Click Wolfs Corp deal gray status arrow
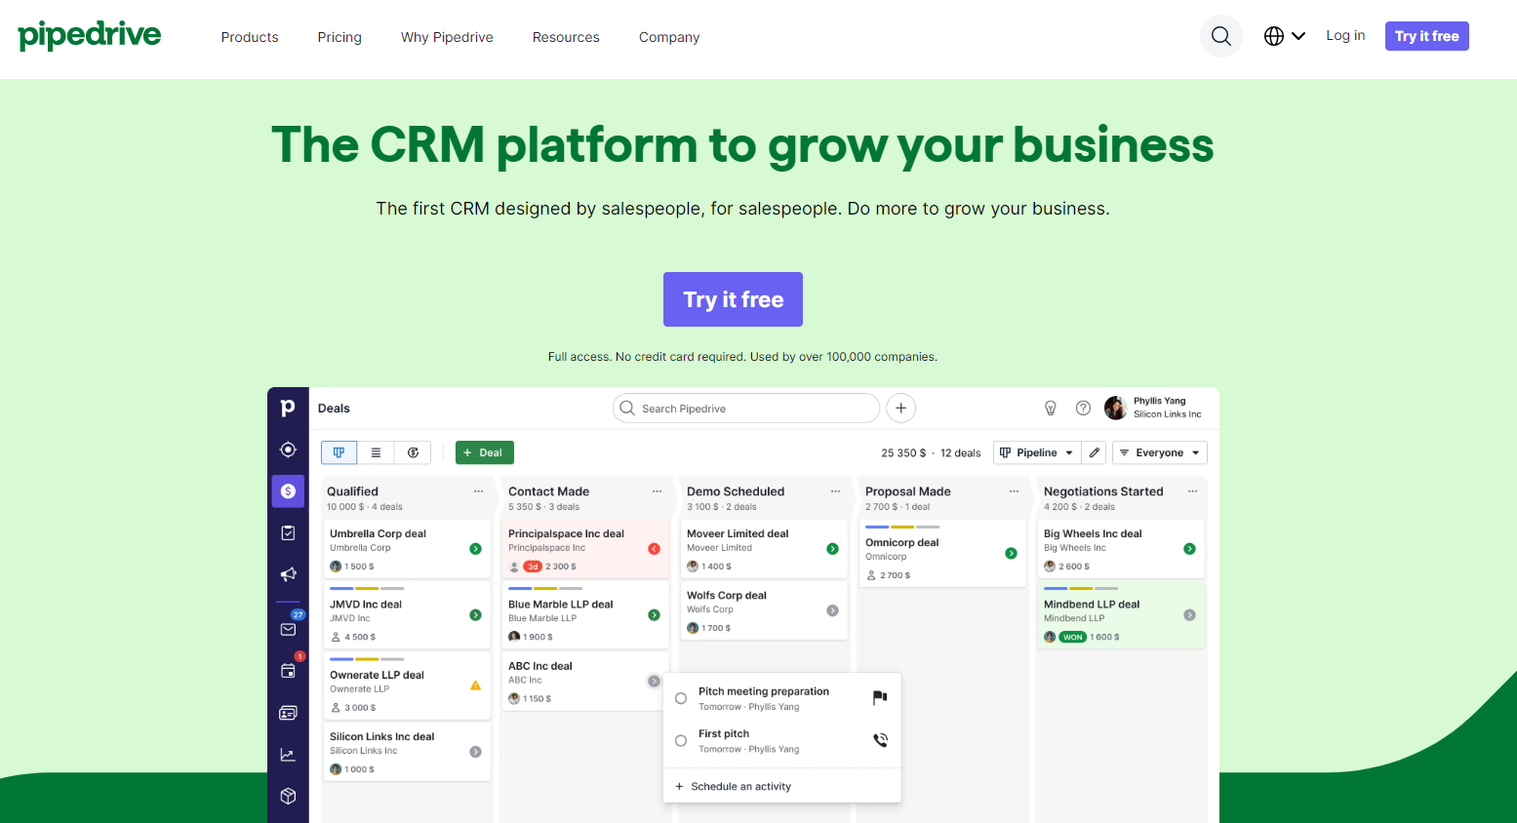This screenshot has width=1517, height=823. (x=832, y=610)
